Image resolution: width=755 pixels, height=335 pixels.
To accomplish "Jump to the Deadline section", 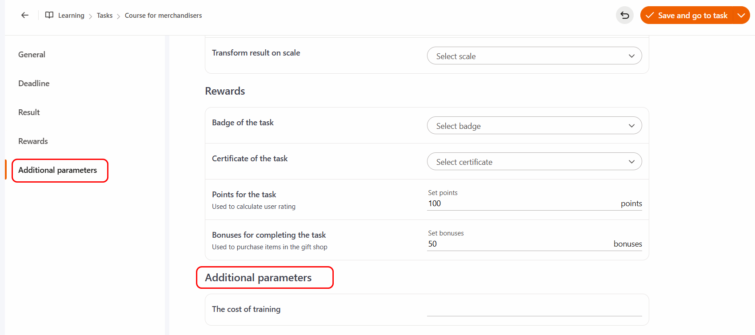I will (34, 84).
